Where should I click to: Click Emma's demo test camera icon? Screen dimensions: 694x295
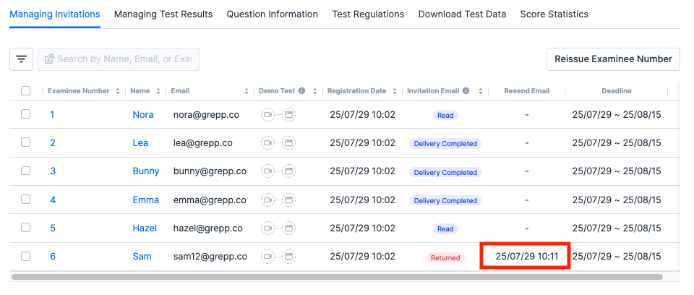pyautogui.click(x=268, y=200)
